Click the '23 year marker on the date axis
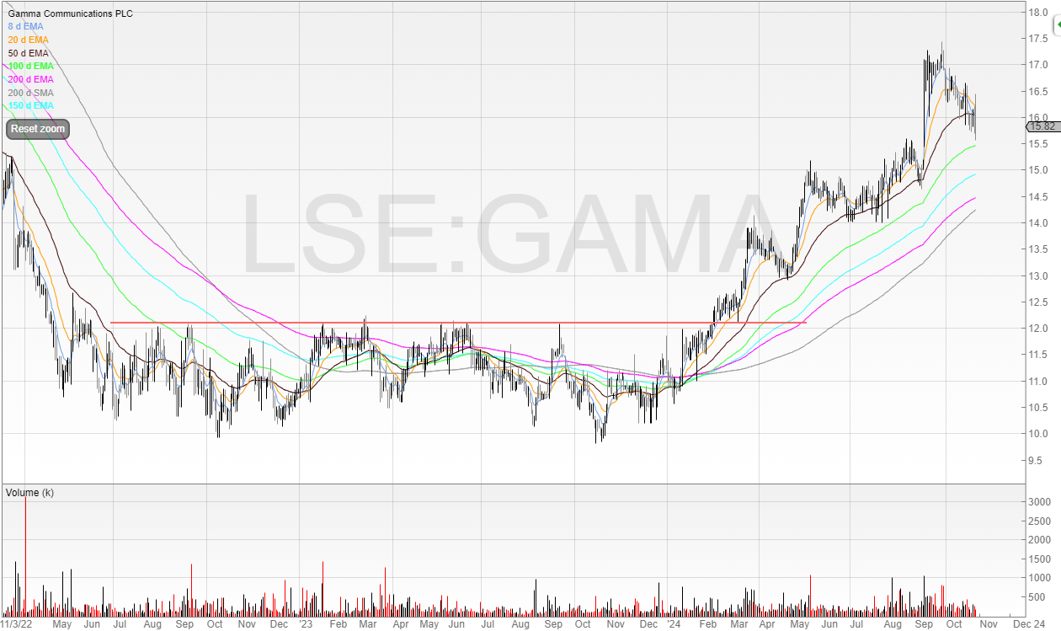 click(x=305, y=624)
